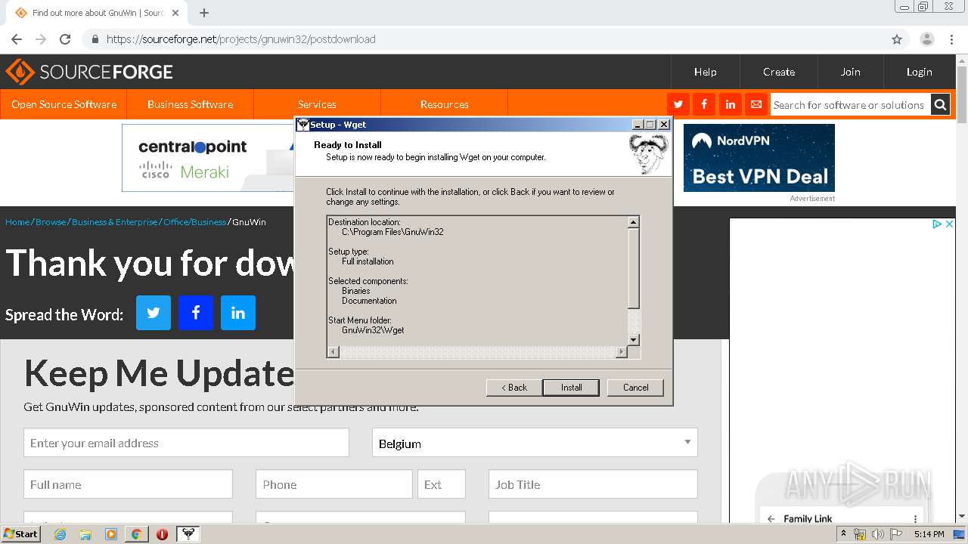Follow the Business & Enterprise breadcrumb link
968x544 pixels.
point(115,222)
